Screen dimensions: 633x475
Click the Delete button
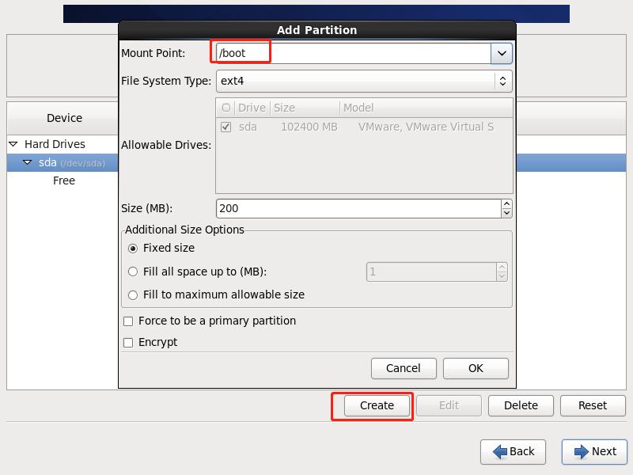[521, 405]
